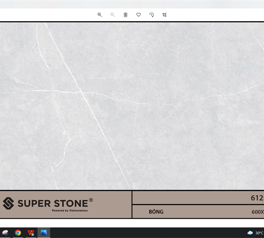The height and width of the screenshot is (238, 264).
Task: Click the Powered by Vietceramics caption
Action: click(x=70, y=210)
